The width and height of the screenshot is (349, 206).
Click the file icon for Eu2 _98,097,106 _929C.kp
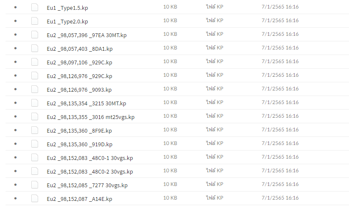(x=35, y=62)
